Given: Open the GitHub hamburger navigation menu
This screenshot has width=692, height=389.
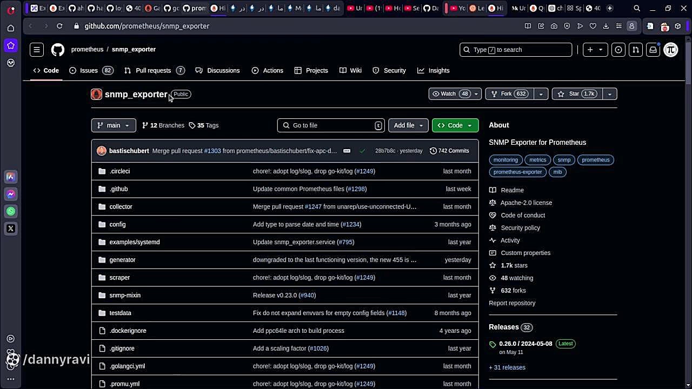Looking at the screenshot, I should (37, 50).
